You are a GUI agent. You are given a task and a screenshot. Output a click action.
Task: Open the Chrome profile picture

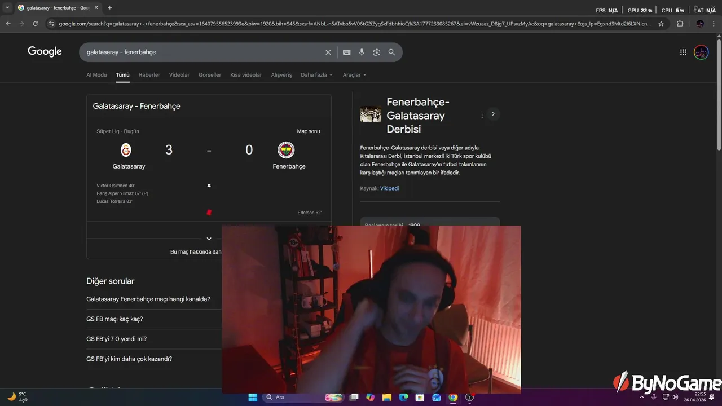coord(700,24)
